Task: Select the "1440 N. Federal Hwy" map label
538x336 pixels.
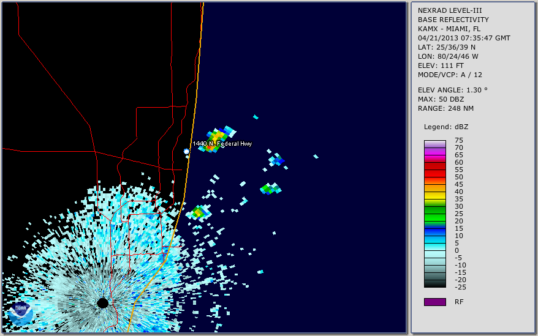Action: 222,144
